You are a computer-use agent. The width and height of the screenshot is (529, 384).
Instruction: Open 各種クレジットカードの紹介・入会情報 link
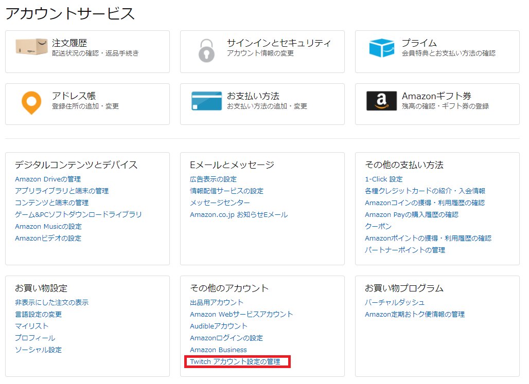point(425,191)
